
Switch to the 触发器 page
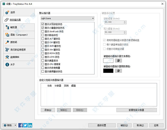(19, 27)
